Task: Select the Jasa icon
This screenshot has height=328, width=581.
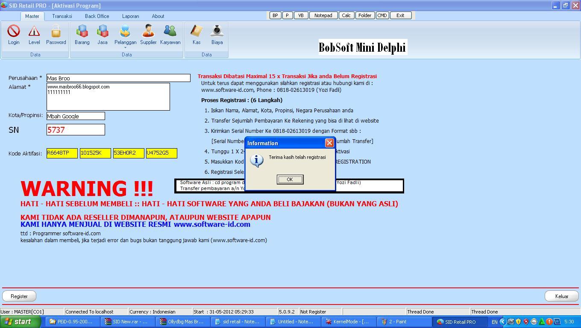Action: [103, 34]
